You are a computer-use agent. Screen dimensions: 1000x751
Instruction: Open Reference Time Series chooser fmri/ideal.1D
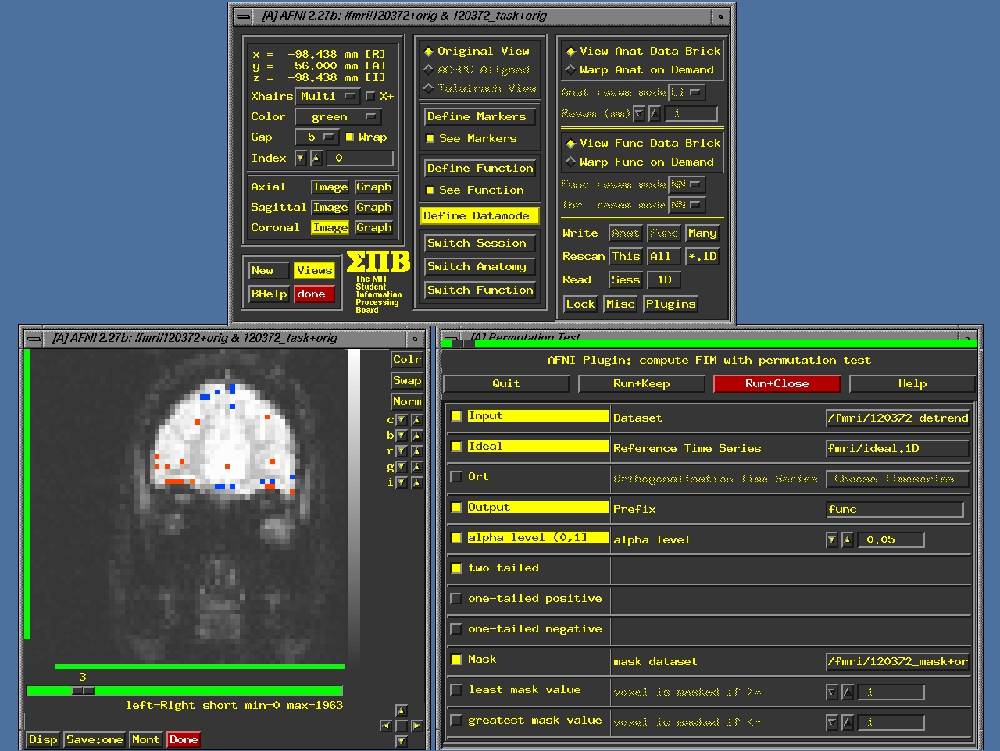[x=898, y=449]
